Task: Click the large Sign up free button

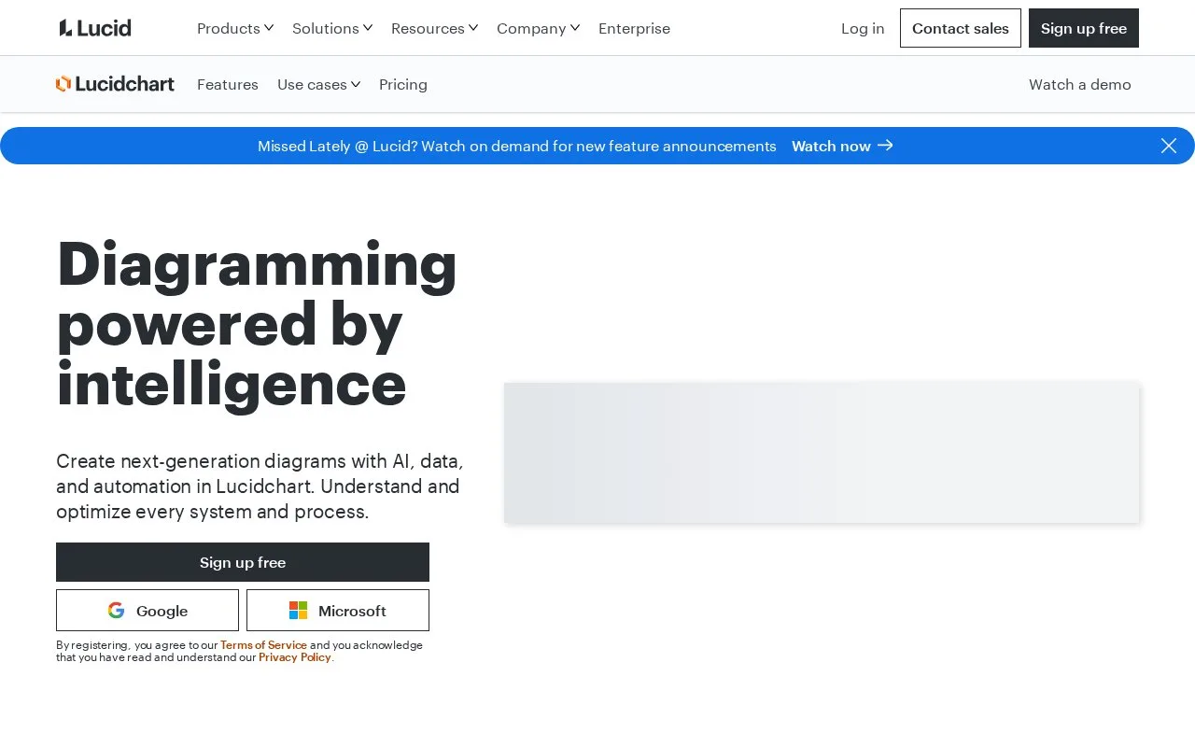Action: coord(243,562)
